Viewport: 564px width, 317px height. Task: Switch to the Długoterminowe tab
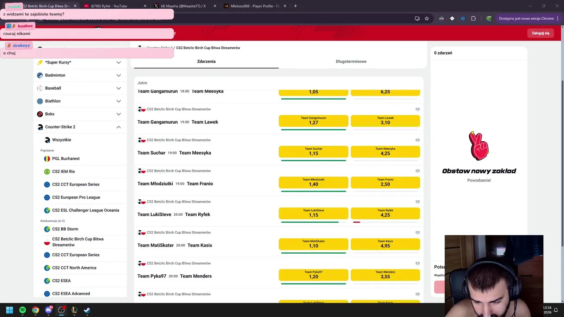click(351, 62)
